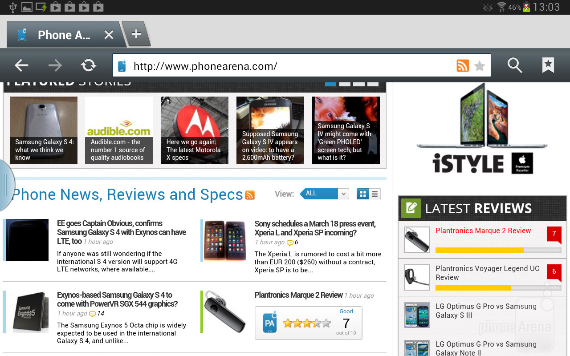Tap the Wi-Fi status icon

click(x=502, y=7)
